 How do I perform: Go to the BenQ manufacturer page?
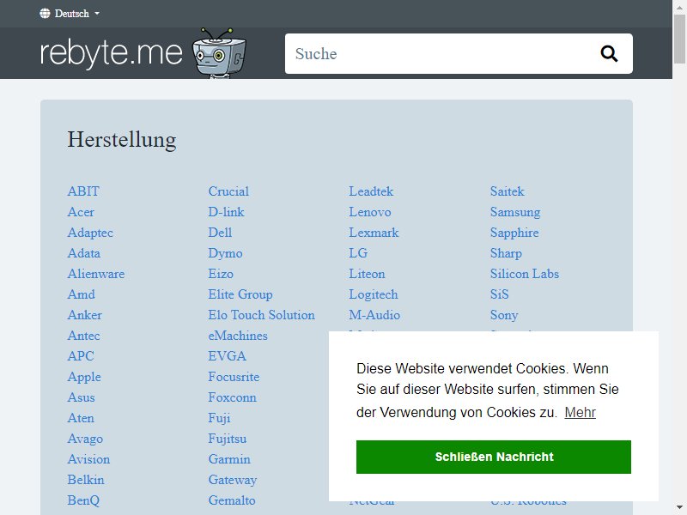83,500
